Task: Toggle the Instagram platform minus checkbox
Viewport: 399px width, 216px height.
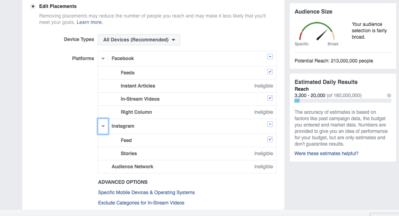Action: (270, 124)
